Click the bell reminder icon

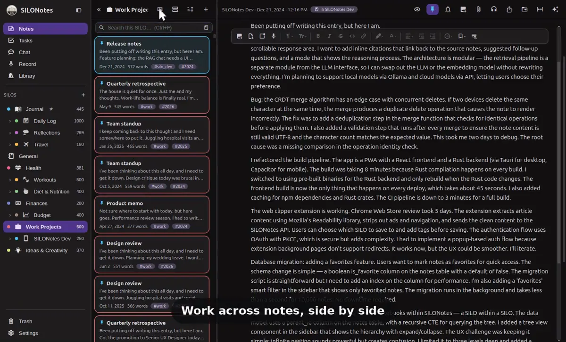pyautogui.click(x=448, y=9)
